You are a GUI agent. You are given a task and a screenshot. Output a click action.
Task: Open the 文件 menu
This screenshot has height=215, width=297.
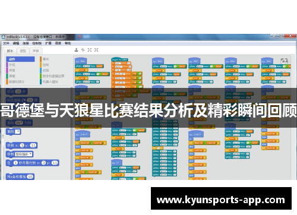pos(6,43)
